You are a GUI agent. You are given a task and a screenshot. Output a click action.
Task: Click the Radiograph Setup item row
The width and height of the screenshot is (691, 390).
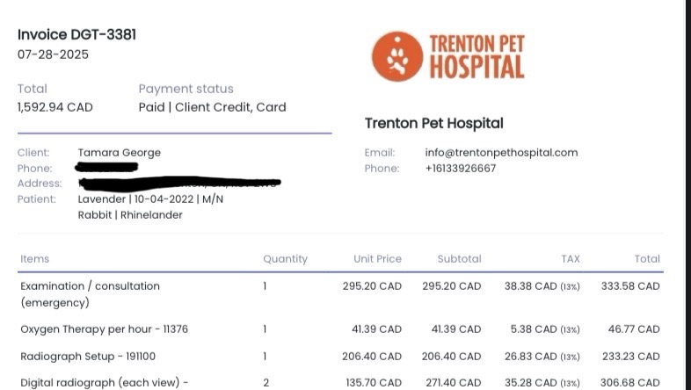coord(91,357)
